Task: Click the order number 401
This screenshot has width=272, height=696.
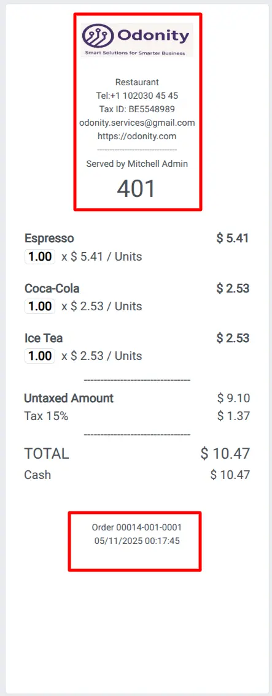Action: pos(136,189)
